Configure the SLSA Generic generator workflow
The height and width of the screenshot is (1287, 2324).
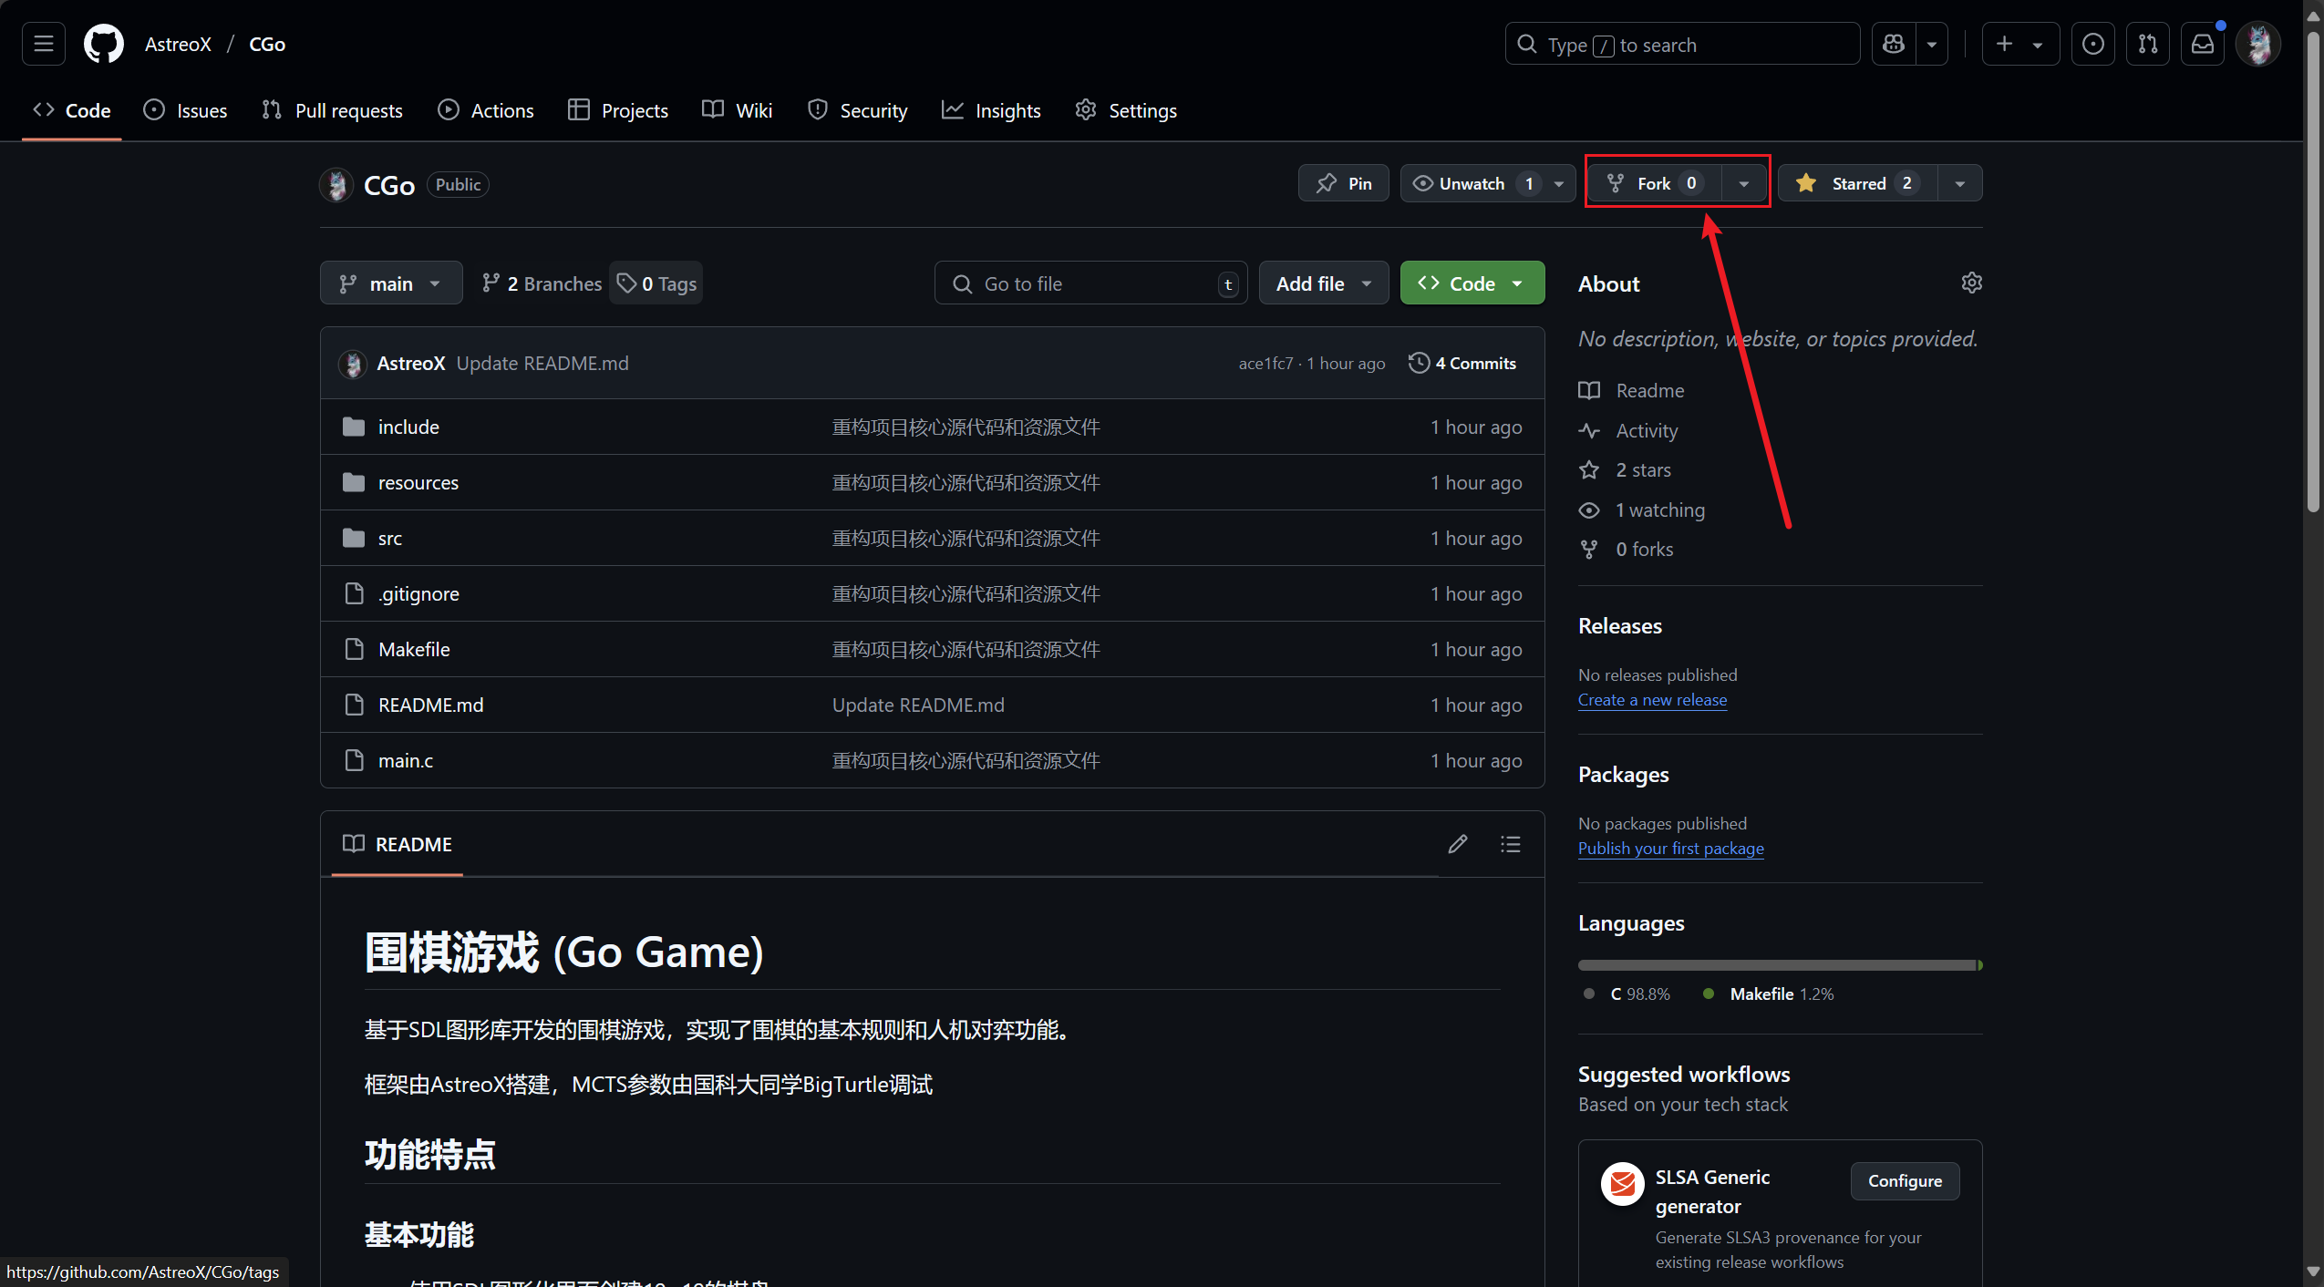pos(1904,1180)
